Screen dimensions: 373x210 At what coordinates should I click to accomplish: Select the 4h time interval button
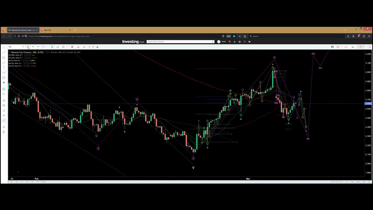[x=43, y=47]
